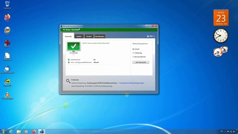238x134 pixels.
Task: Open the Action Center flag tray icon
Action: click(x=228, y=131)
